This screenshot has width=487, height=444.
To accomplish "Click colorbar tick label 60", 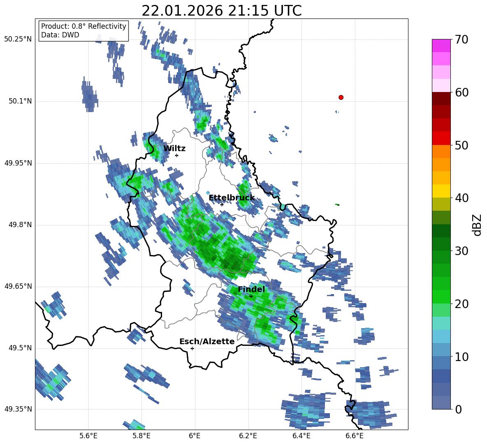I will (x=461, y=92).
